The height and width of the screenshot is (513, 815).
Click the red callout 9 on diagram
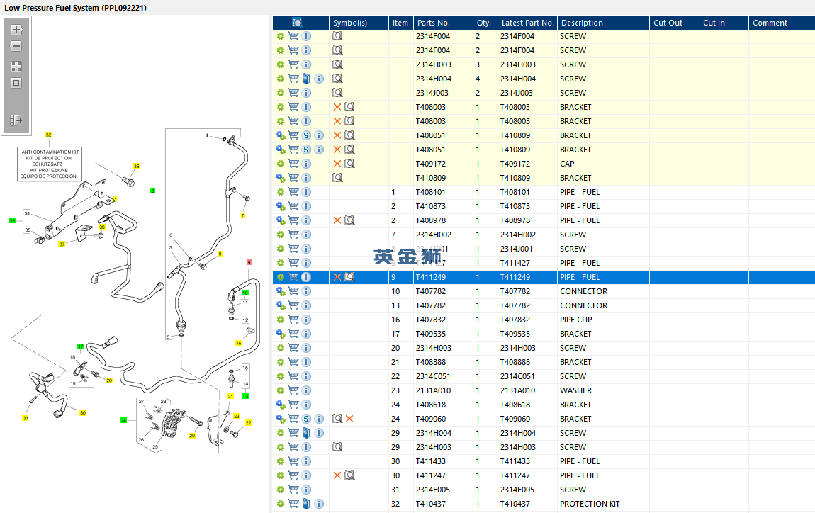coord(248,262)
